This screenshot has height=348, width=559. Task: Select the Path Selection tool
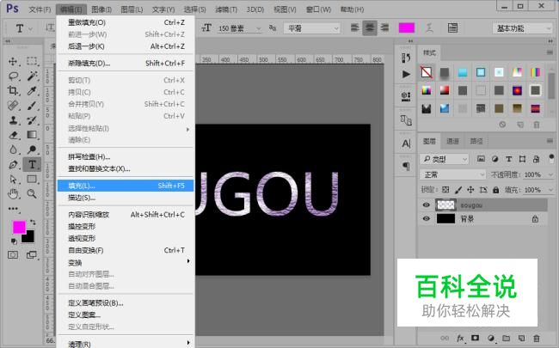pyautogui.click(x=13, y=180)
